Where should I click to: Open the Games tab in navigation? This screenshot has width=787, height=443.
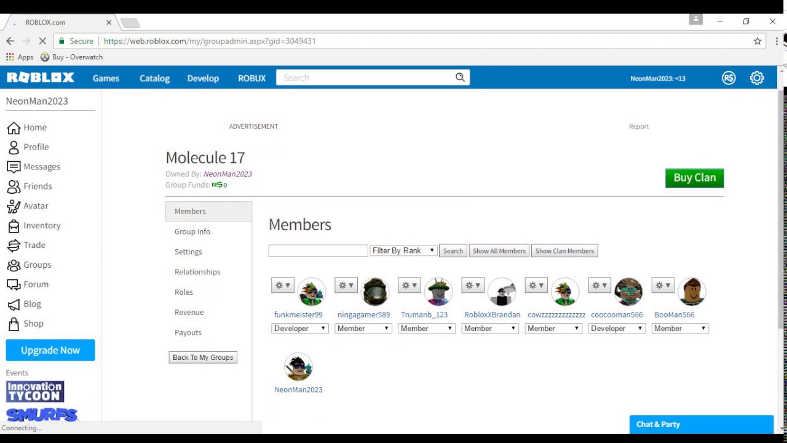click(x=106, y=78)
